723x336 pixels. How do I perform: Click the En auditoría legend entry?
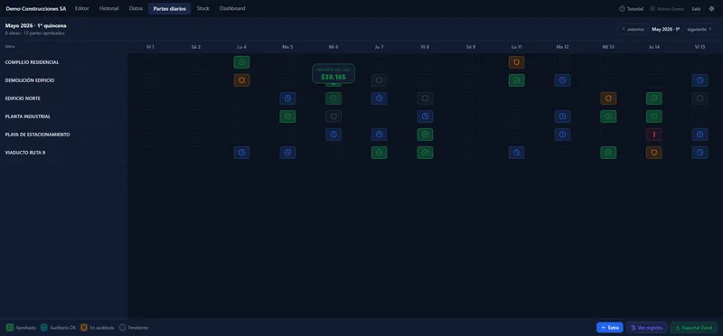(x=97, y=328)
